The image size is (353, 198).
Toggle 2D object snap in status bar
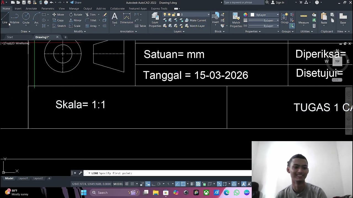(183, 184)
